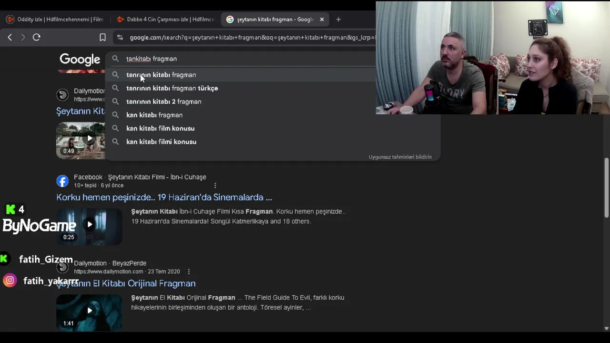Switch to the Oddity izle tab
The height and width of the screenshot is (343, 610).
(55, 20)
